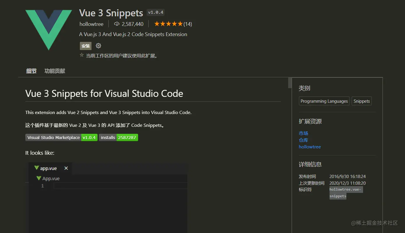Click the 'Vue 3 Snippets for Visual Studio Code' heading
The image size is (405, 233).
pos(104,94)
